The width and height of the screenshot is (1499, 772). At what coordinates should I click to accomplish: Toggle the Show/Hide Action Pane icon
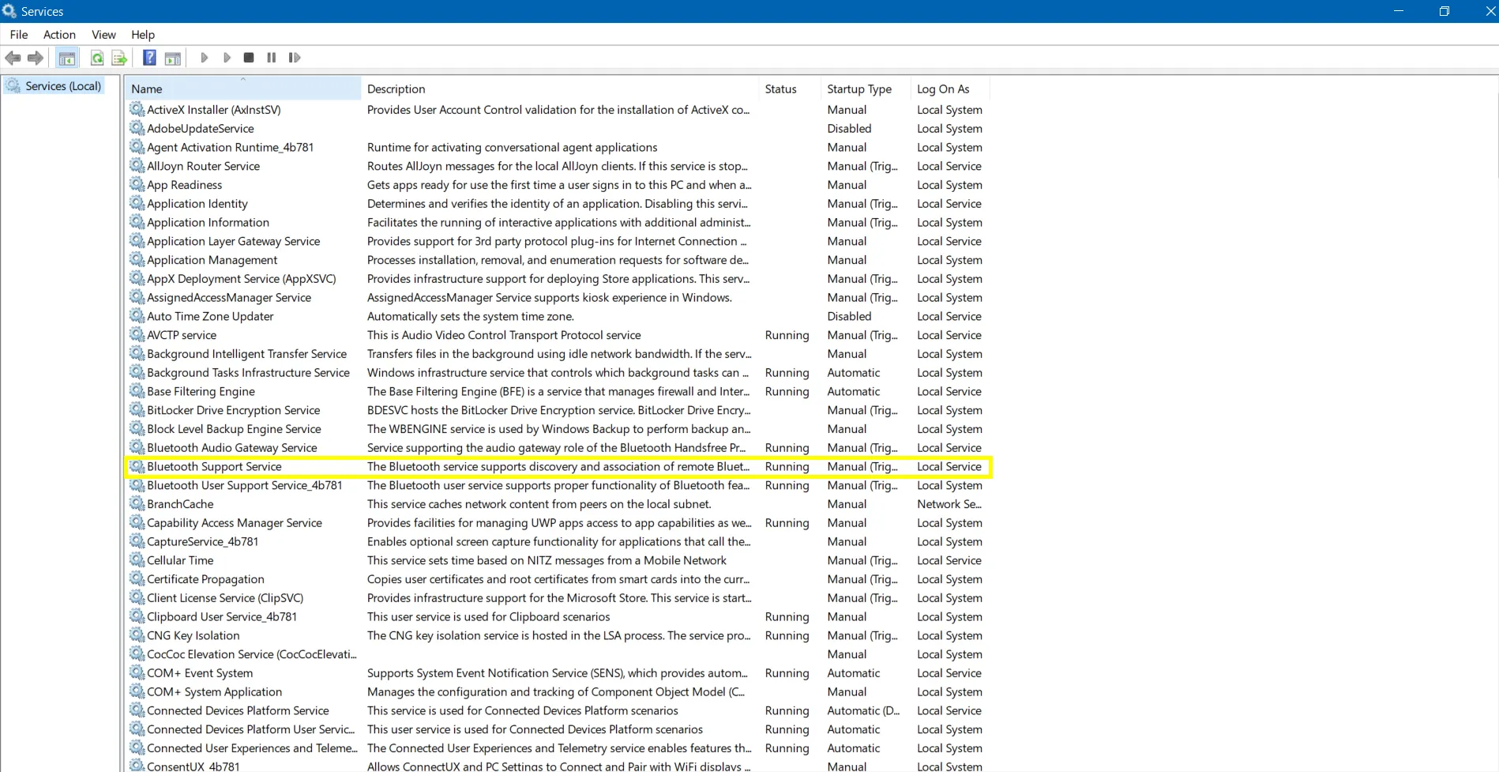point(173,58)
